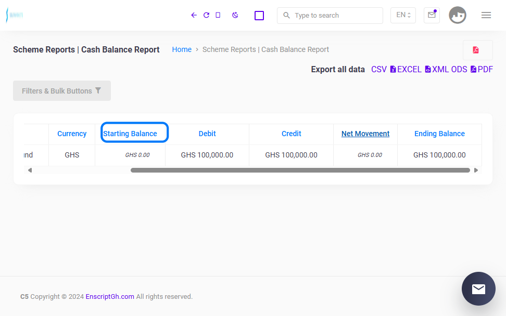Click Credit value GHS 100,000.00

click(292, 155)
